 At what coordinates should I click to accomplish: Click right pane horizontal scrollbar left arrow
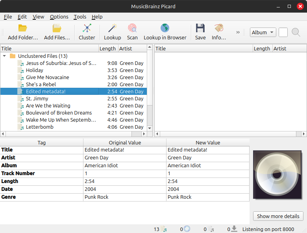pos(157,134)
